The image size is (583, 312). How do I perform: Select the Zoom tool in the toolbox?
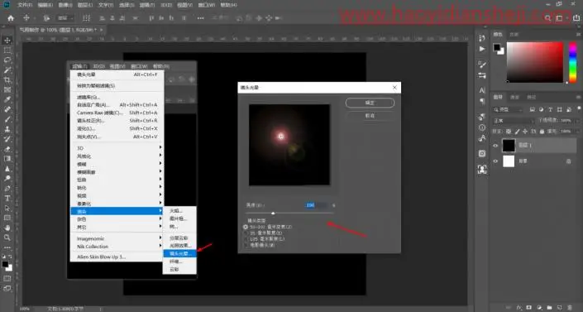[x=7, y=238]
